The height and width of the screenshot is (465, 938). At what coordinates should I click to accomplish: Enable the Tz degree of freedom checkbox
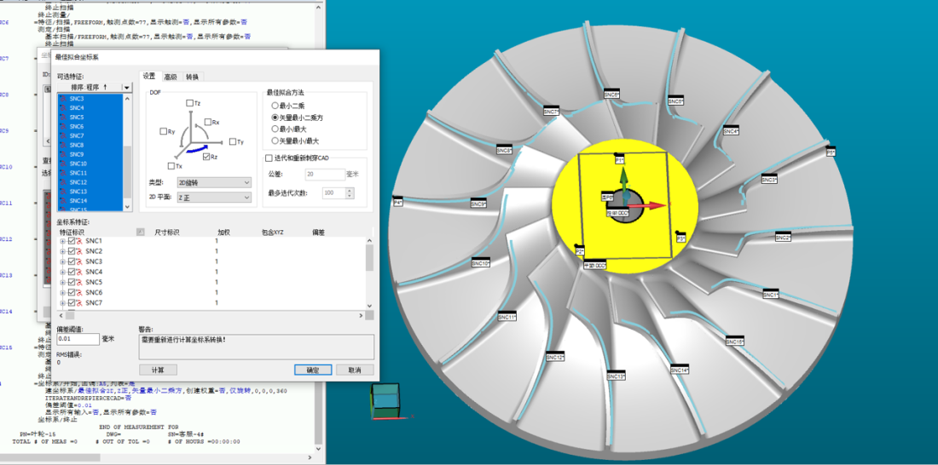(x=189, y=103)
